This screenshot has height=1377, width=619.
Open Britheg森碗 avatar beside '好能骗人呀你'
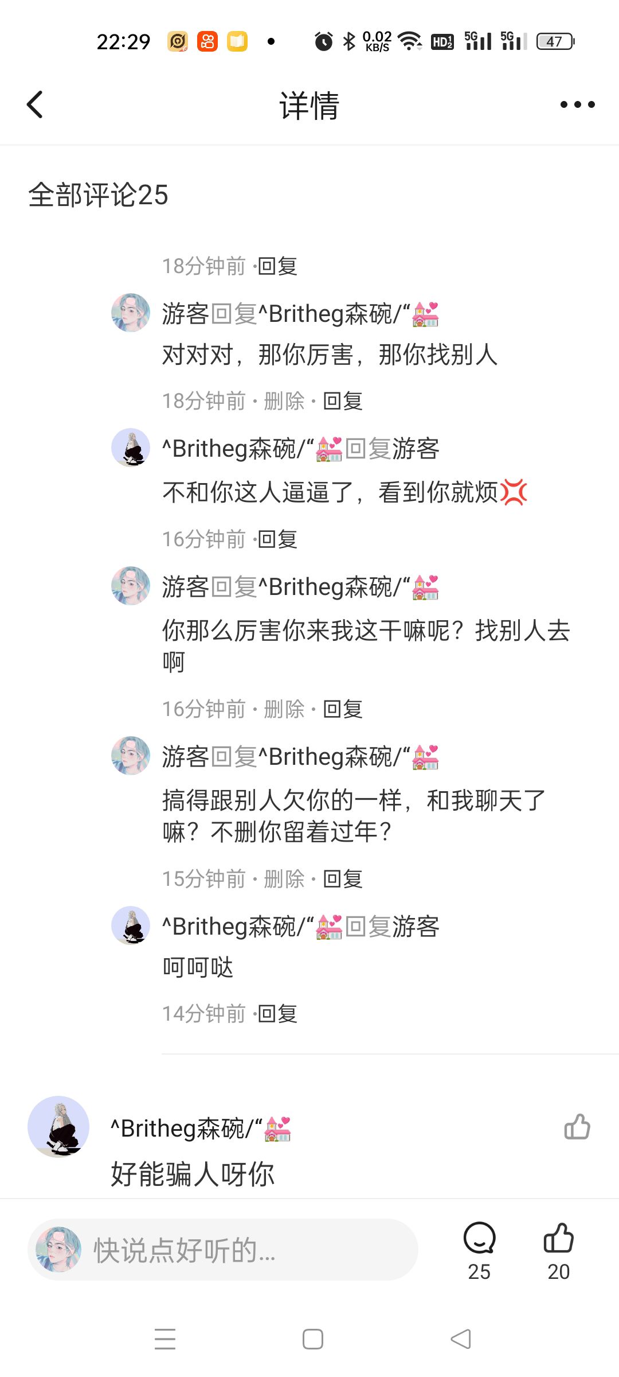[x=58, y=1127]
